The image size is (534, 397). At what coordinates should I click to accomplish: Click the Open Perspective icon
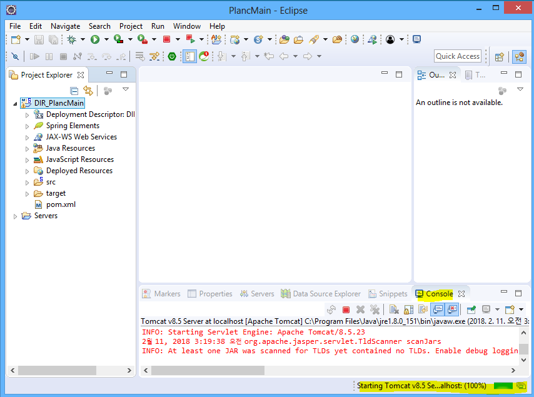pos(499,56)
